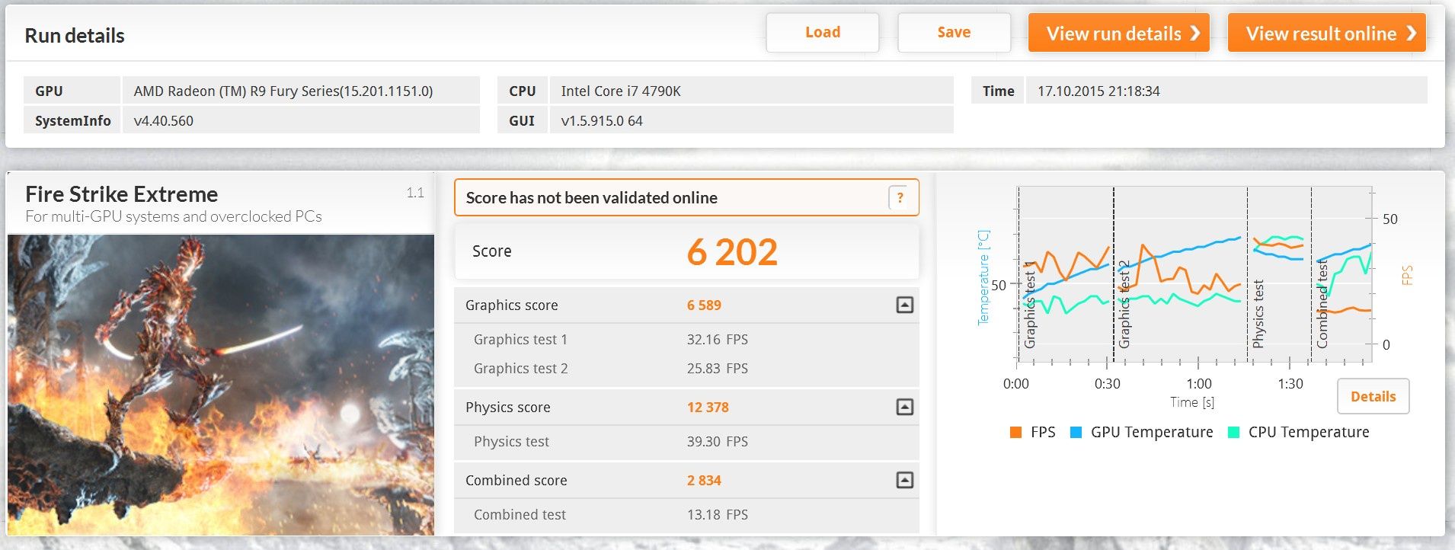Click the blue GPU Temperature legend swatch
Screen dimensions: 1455x550
point(1076,432)
